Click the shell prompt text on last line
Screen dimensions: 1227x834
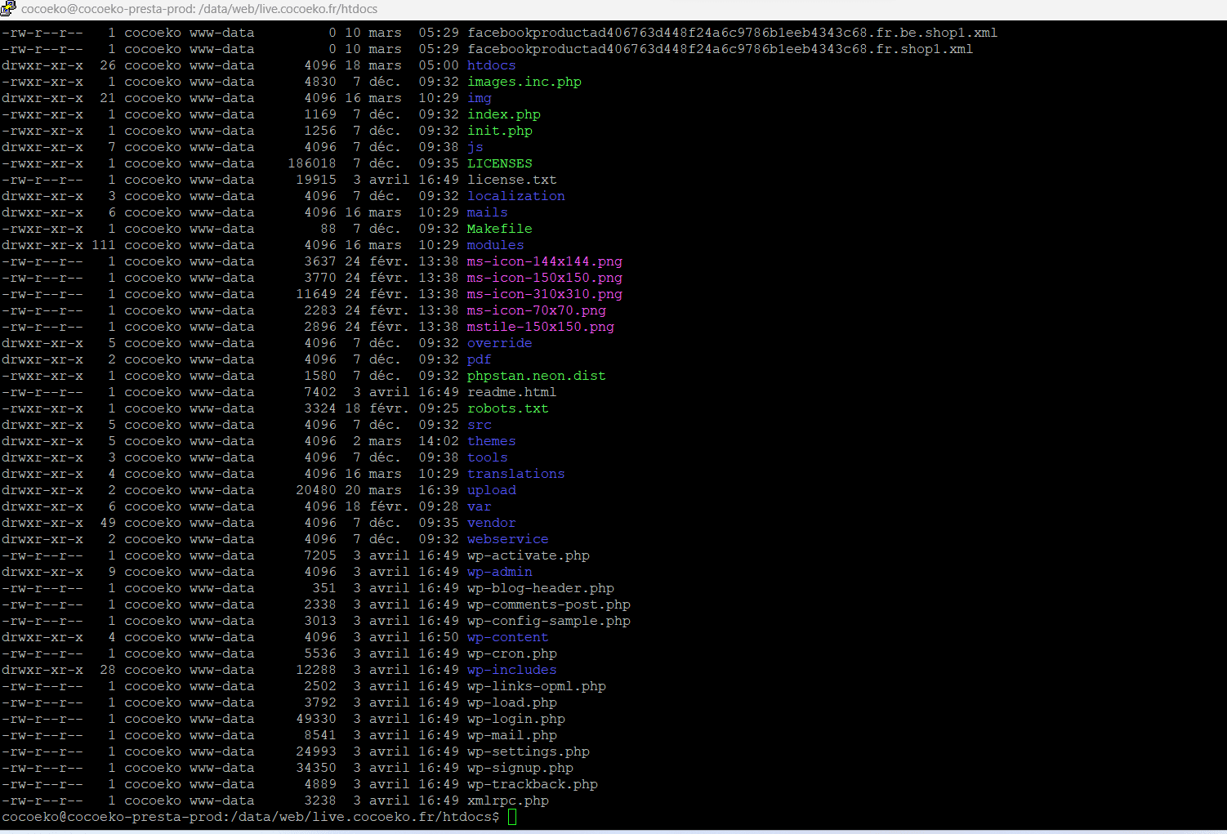tap(250, 817)
